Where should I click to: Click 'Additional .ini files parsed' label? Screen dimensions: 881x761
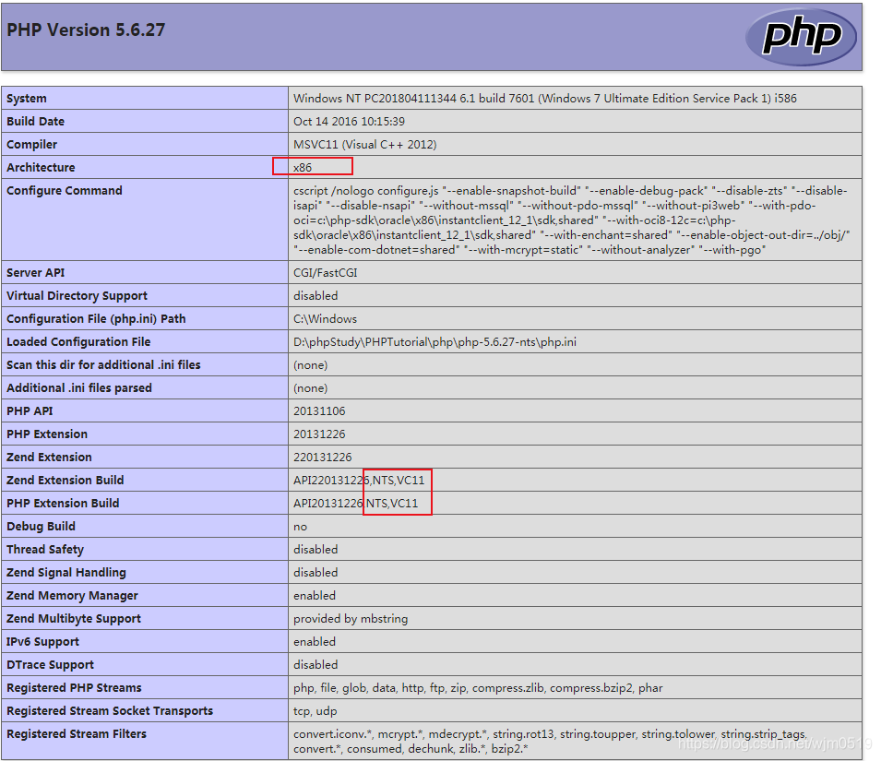pos(79,387)
